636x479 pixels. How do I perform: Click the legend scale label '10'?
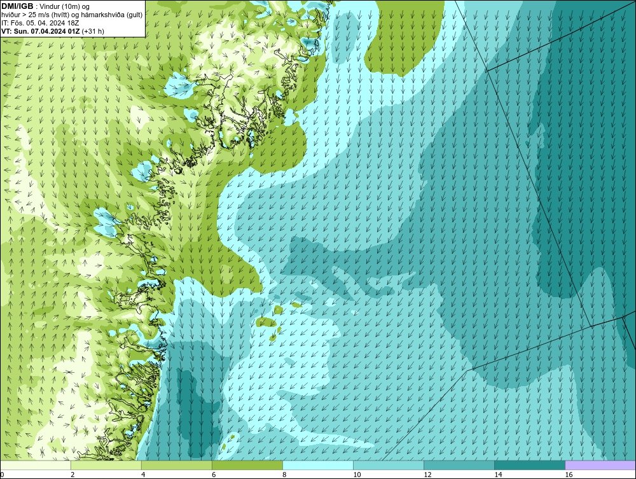(357, 475)
